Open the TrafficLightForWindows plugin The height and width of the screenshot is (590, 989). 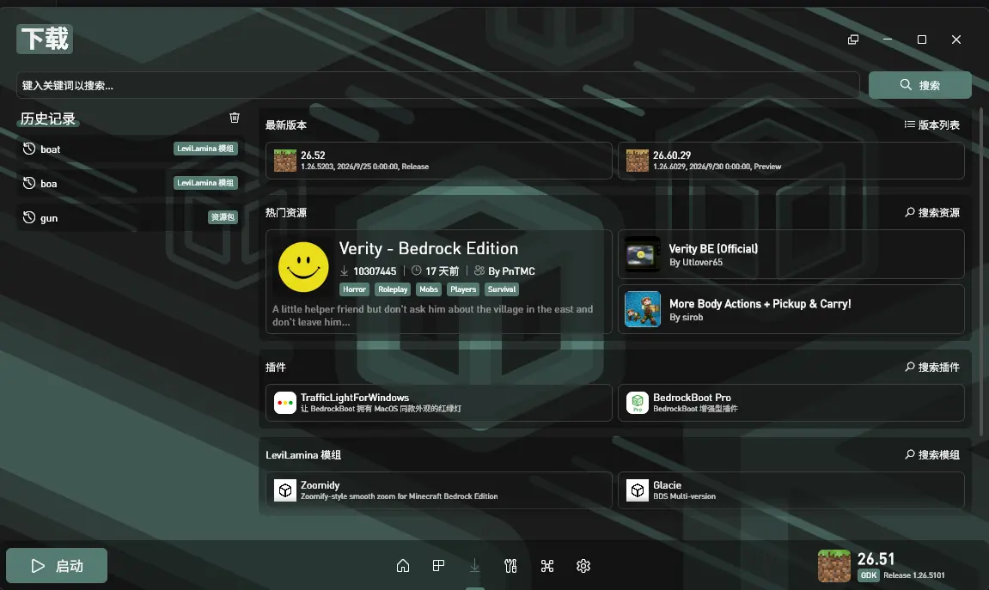point(439,403)
